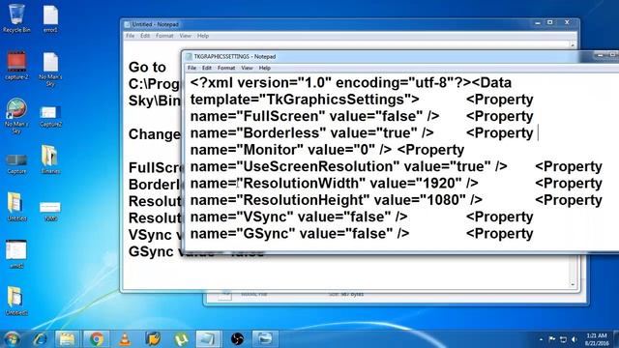Open Edit menu in TKGRAPHICSSETTINGS Notepad

206,68
